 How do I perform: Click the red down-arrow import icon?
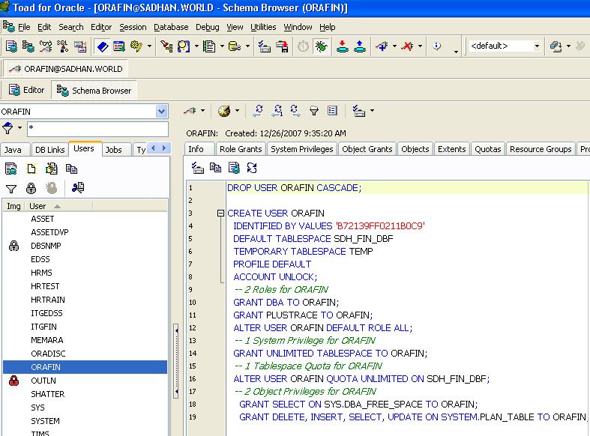tap(342, 46)
